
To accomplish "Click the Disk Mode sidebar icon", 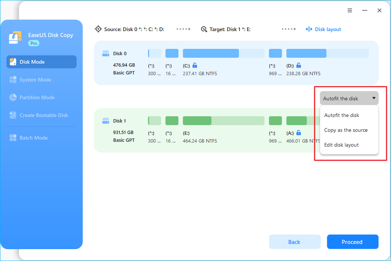I will 13,62.
